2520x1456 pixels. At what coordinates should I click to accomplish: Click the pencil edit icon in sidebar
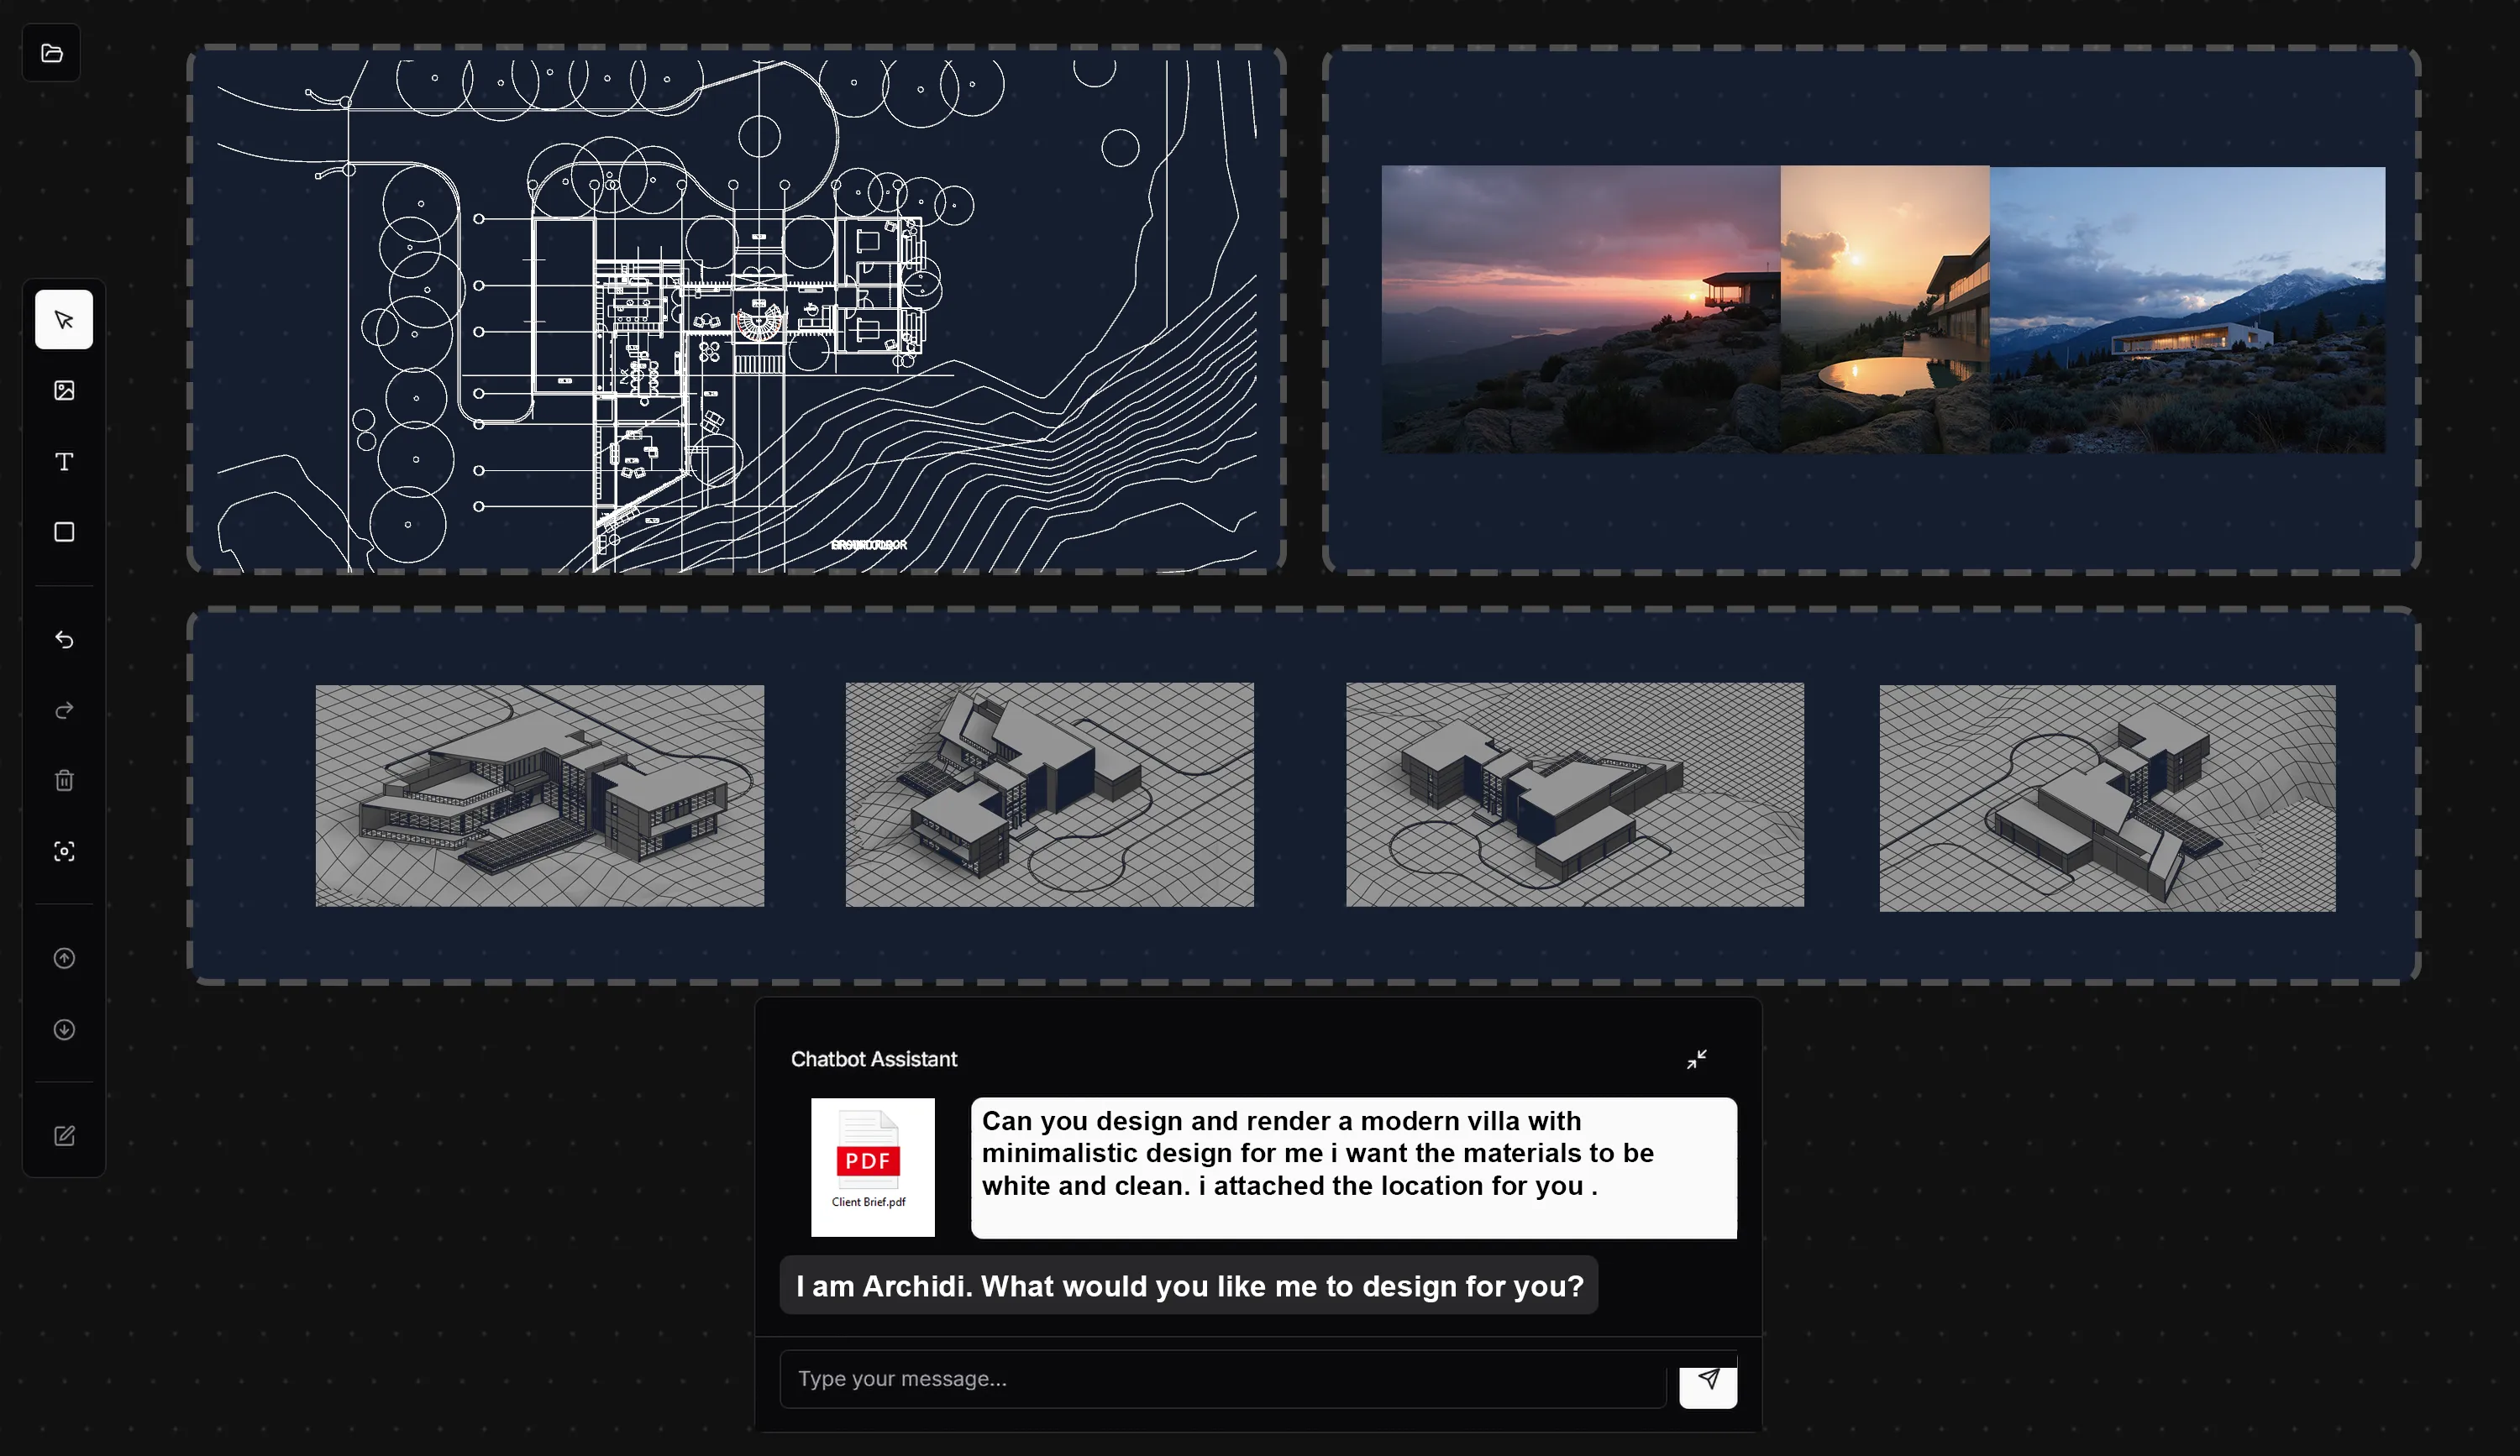coord(64,1136)
